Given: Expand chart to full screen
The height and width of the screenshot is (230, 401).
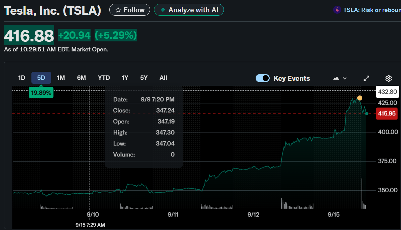Looking at the screenshot, I should pyautogui.click(x=367, y=78).
